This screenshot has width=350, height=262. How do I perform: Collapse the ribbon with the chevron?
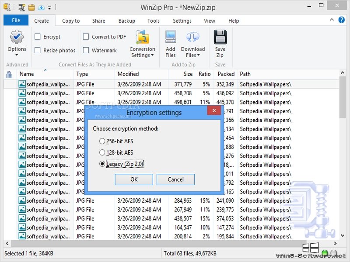click(332, 20)
